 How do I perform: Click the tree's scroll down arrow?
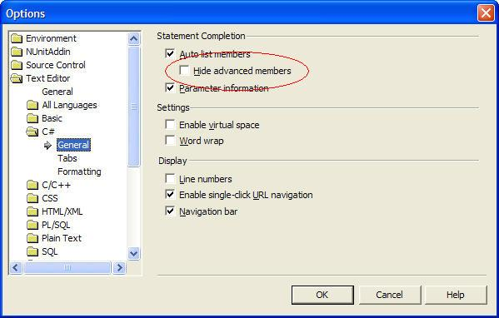[x=133, y=254]
